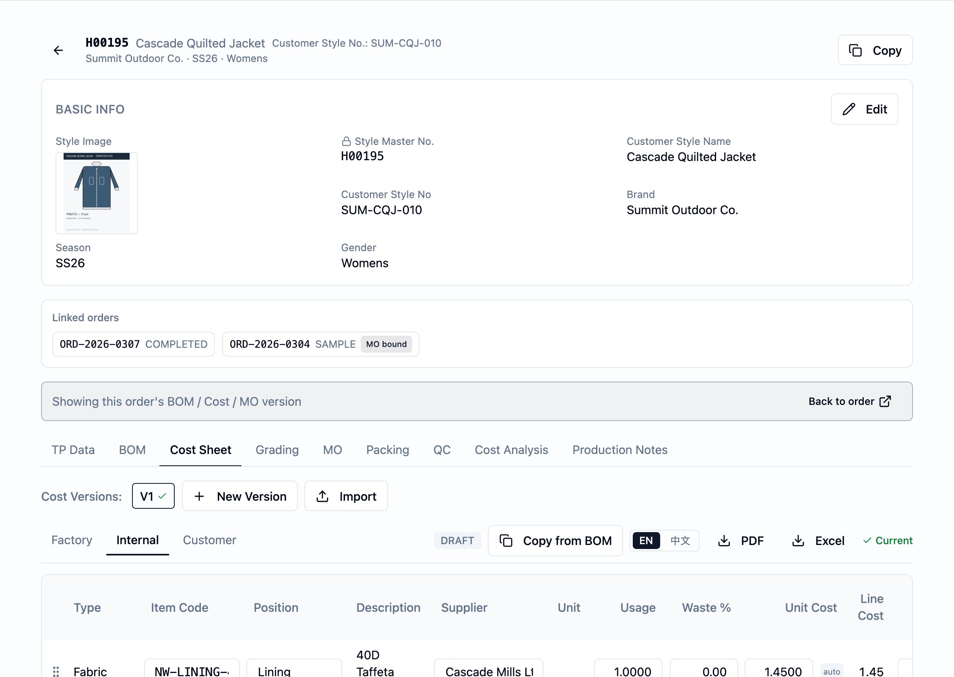Screen dimensions: 954x677
Task: Click the external link icon beside Back to order
Action: (x=885, y=401)
